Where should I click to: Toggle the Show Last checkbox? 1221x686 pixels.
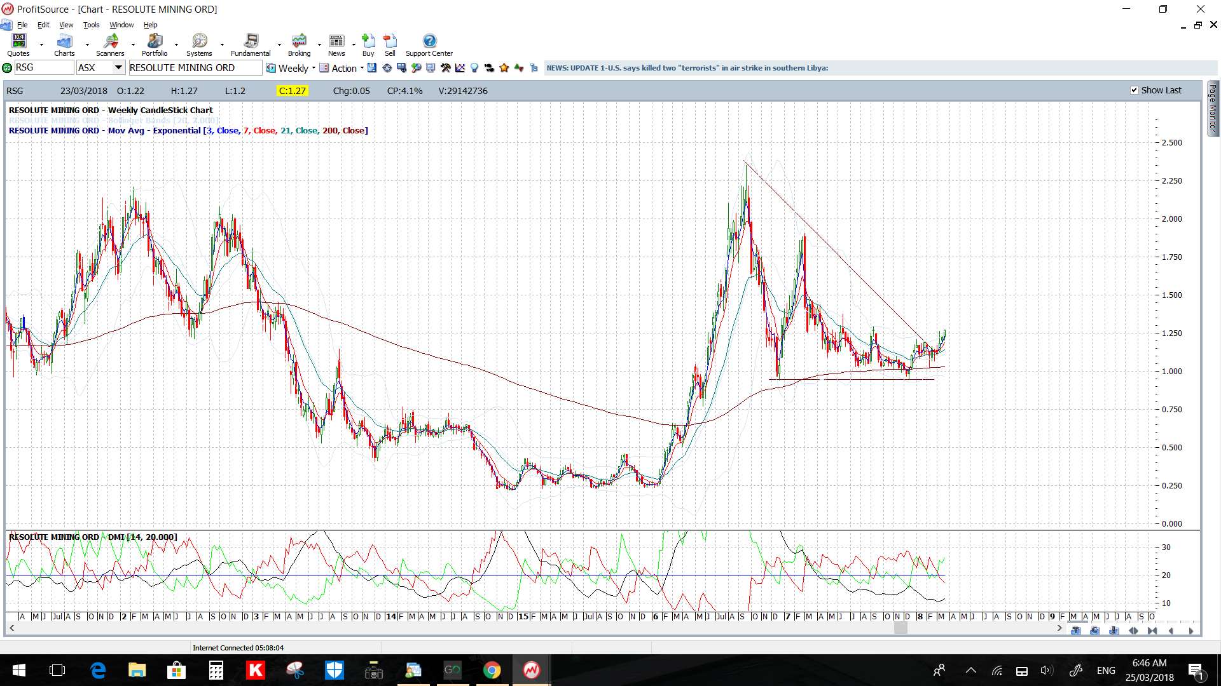[1134, 90]
